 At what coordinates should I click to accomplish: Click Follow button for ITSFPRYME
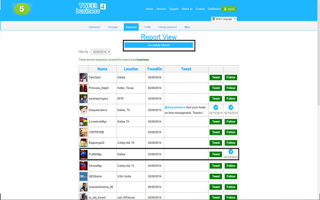[x=231, y=132]
